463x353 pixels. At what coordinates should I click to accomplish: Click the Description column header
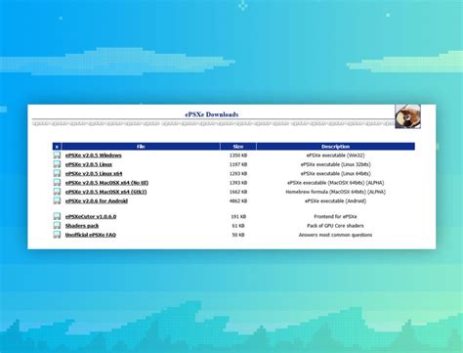point(335,147)
